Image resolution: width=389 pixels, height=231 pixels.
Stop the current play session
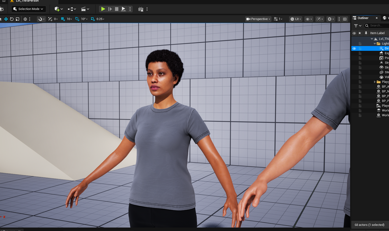tap(116, 9)
